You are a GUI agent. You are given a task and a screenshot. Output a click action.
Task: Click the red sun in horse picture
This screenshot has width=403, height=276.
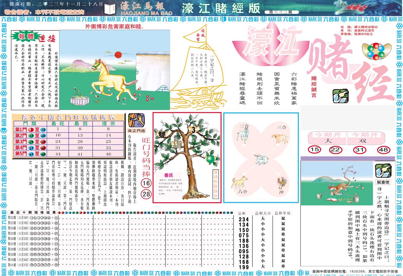118,55
